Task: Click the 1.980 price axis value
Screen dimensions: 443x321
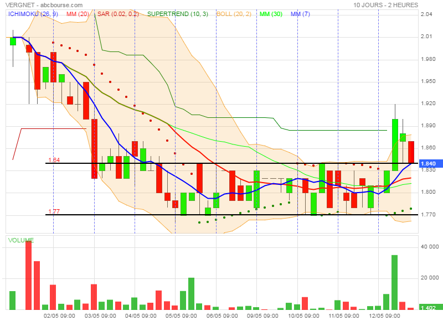Action: 428,59
